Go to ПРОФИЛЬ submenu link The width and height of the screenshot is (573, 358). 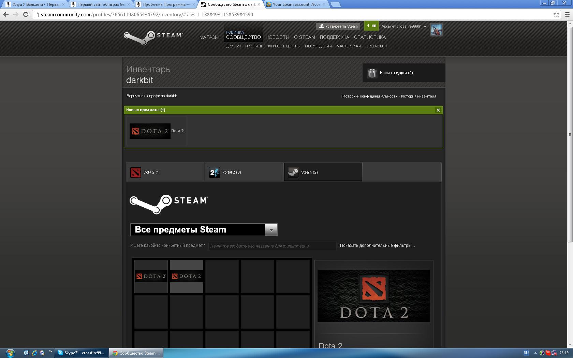[254, 46]
